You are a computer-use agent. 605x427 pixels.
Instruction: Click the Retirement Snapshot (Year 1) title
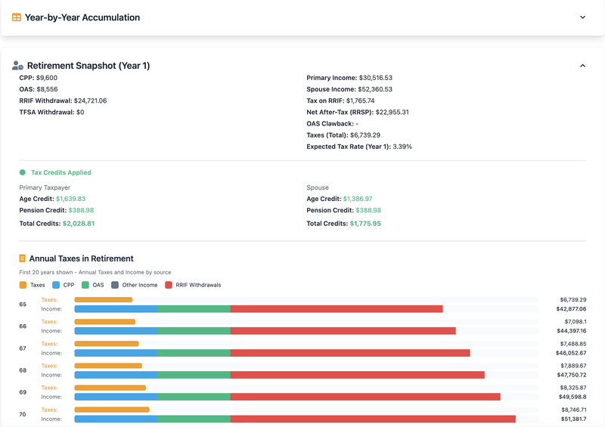pyautogui.click(x=88, y=66)
